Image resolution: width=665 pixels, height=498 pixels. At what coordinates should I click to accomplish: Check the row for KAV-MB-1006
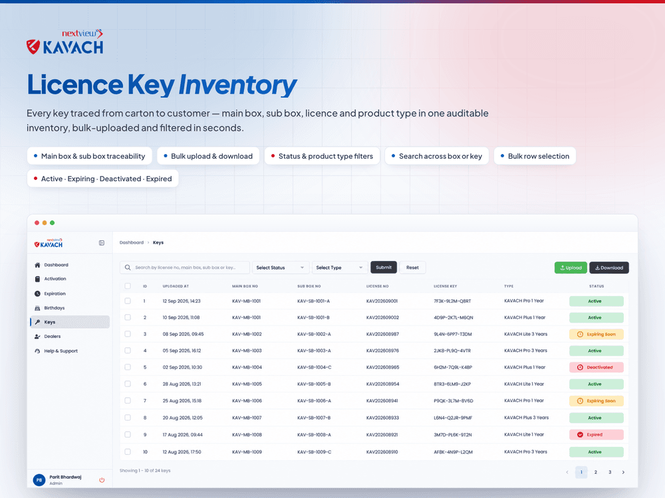128,400
